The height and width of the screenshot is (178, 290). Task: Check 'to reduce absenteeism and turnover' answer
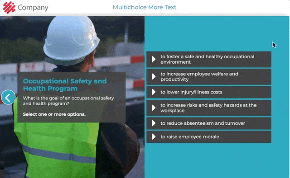[x=209, y=123]
